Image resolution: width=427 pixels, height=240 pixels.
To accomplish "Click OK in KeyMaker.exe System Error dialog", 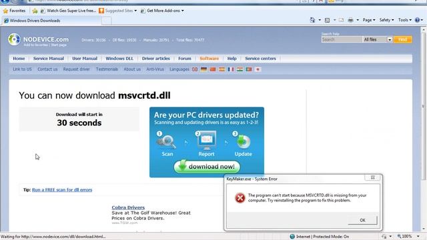I will click(x=362, y=220).
